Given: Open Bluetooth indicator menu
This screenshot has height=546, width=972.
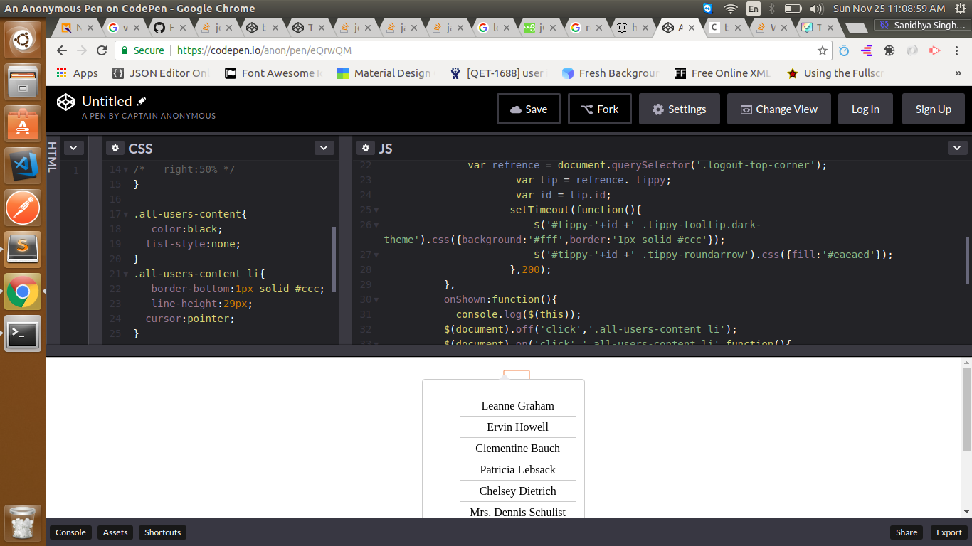Looking at the screenshot, I should pos(772,9).
